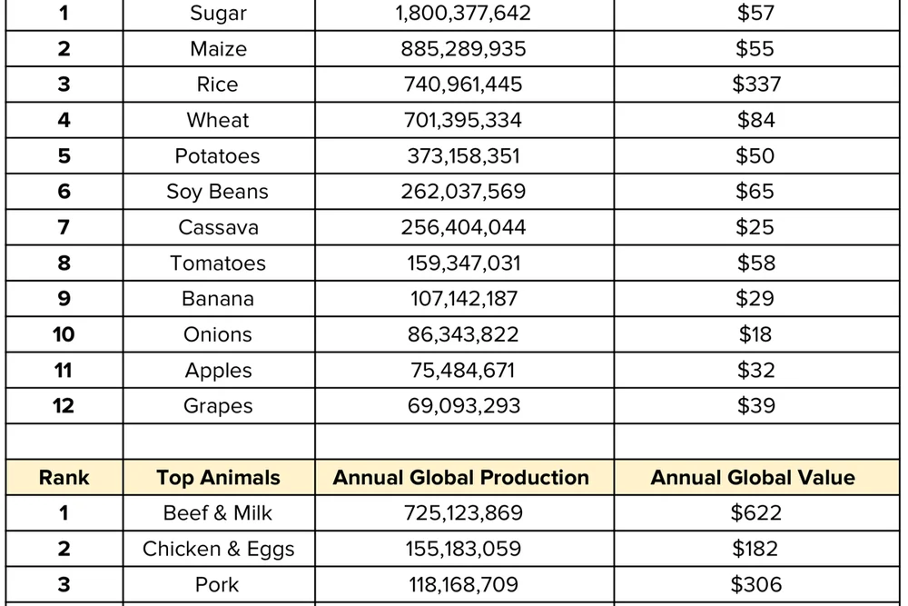Click the Rice value cell showing $337
Screen dimensions: 908x606
point(755,84)
